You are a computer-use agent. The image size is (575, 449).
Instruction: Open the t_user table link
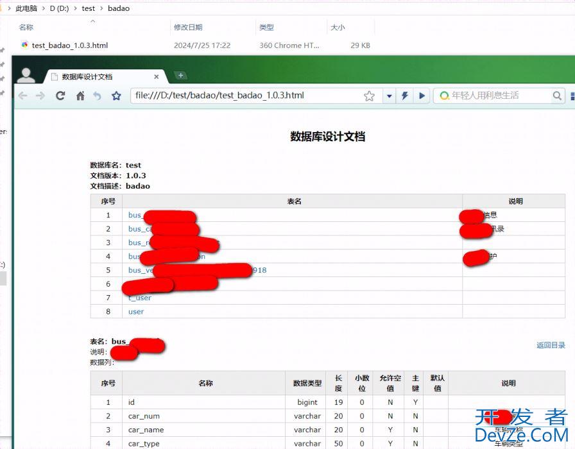tap(140, 298)
